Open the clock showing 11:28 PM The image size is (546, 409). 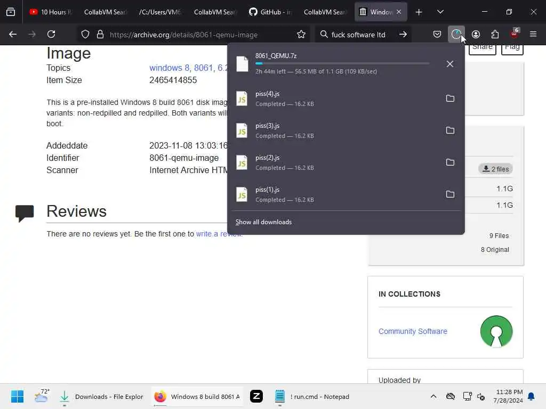click(x=508, y=396)
